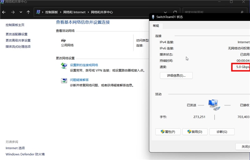Click the Forward arrow in the navigation bar
Image resolution: width=250 pixels, height=160 pixels.
(13, 12)
